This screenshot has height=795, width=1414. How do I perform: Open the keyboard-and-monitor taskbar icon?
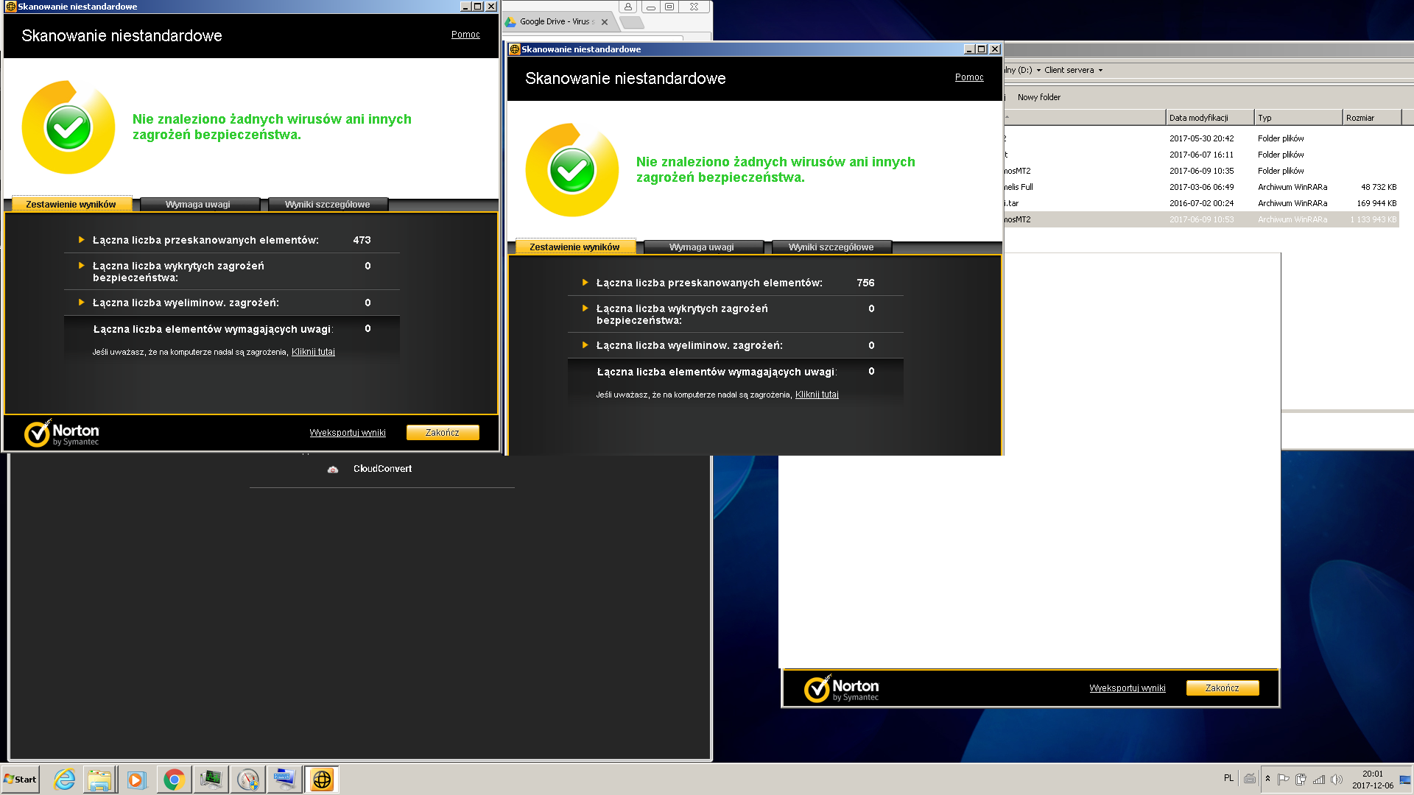284,780
